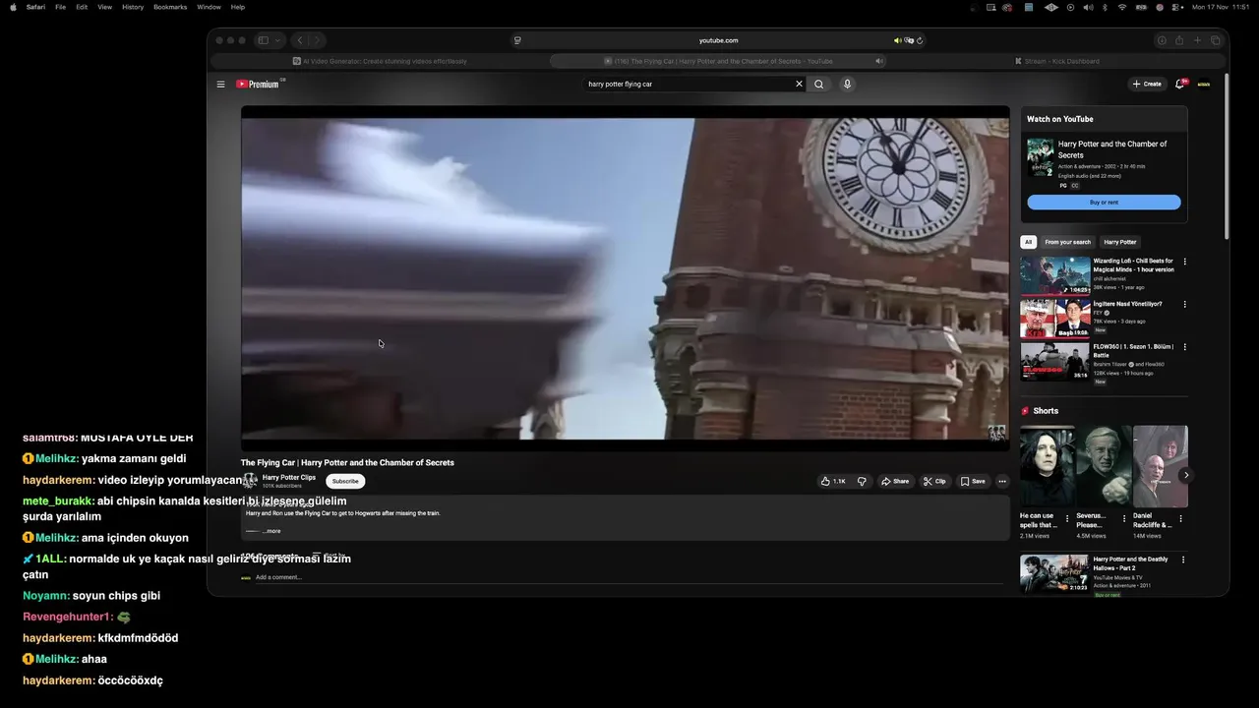Go to YouTube Premium home logo
This screenshot has height=708, width=1259.
pos(259,85)
